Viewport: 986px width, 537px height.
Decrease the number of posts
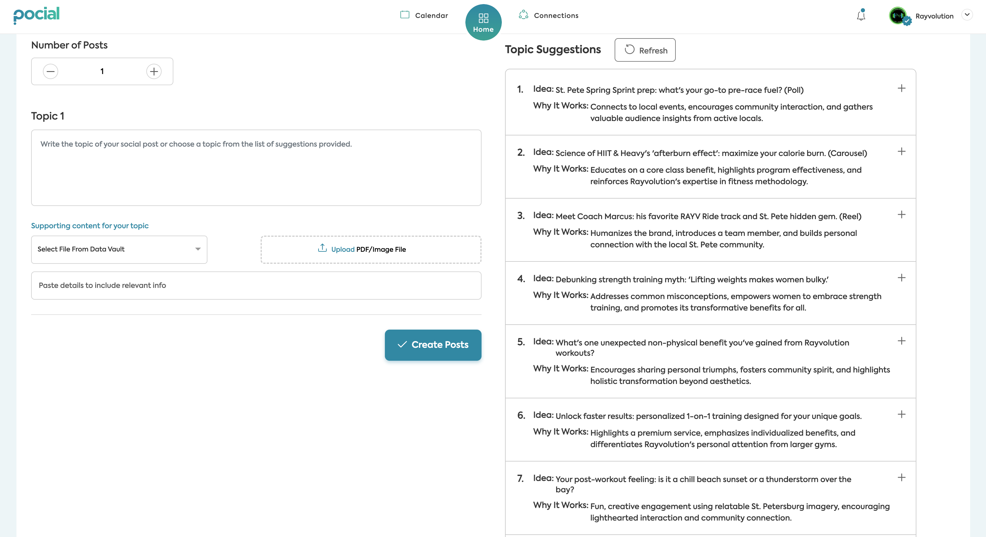[x=51, y=72]
